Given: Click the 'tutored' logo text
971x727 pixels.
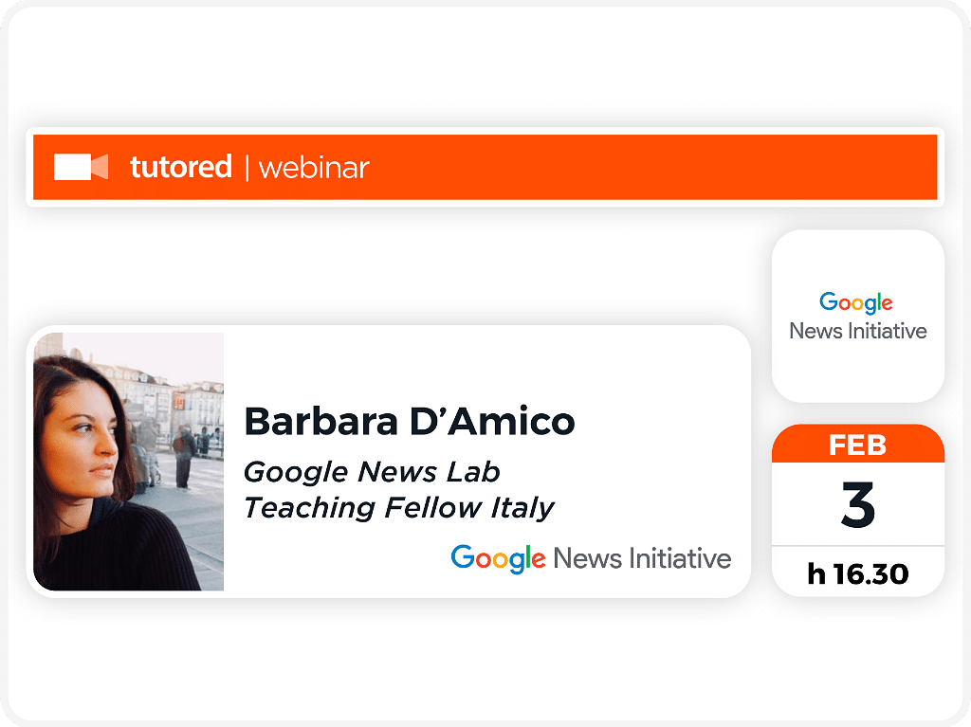Looking at the screenshot, I should tap(181, 167).
